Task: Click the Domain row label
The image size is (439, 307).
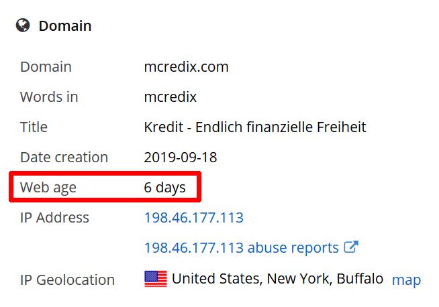Action: [x=46, y=67]
